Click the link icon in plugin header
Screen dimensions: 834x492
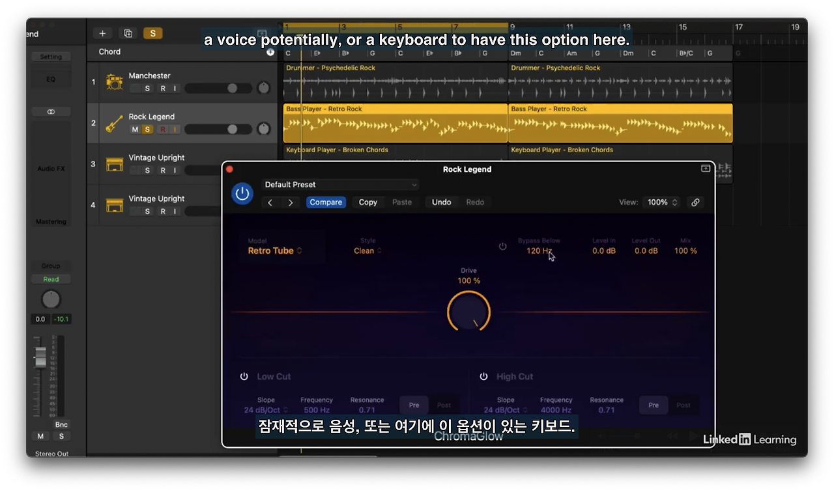click(x=695, y=202)
